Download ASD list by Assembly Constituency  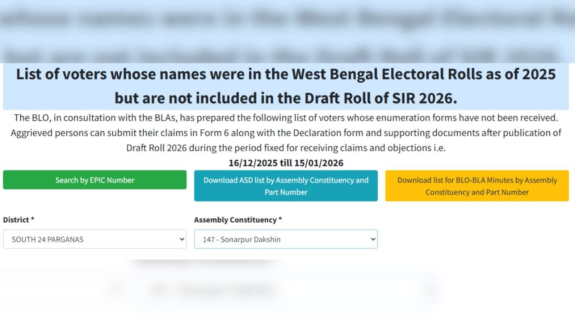286,186
